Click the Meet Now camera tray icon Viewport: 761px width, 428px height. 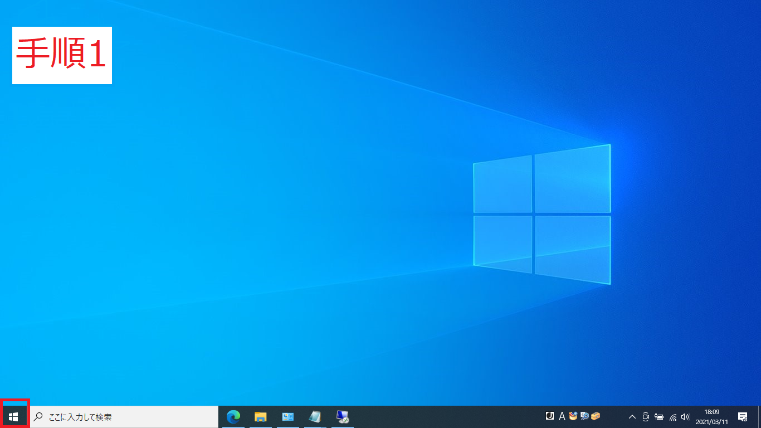pyautogui.click(x=646, y=416)
